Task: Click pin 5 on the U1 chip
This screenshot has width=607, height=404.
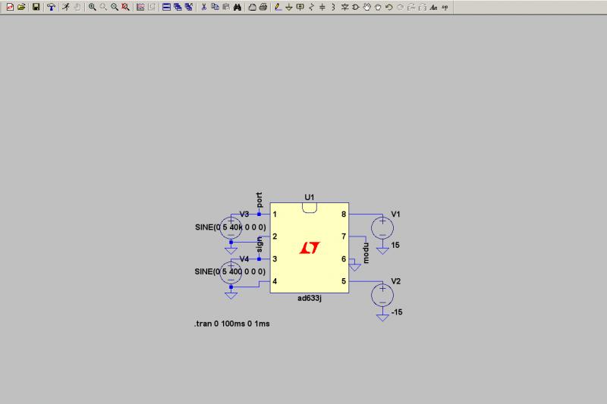Action: pos(344,281)
